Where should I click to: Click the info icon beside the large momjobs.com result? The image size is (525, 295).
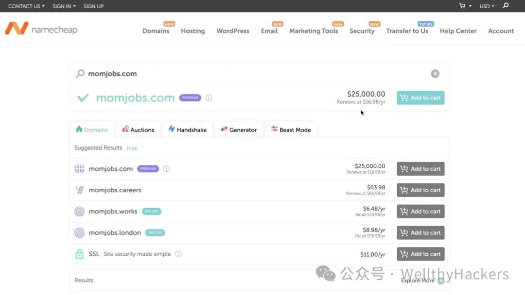(x=209, y=98)
